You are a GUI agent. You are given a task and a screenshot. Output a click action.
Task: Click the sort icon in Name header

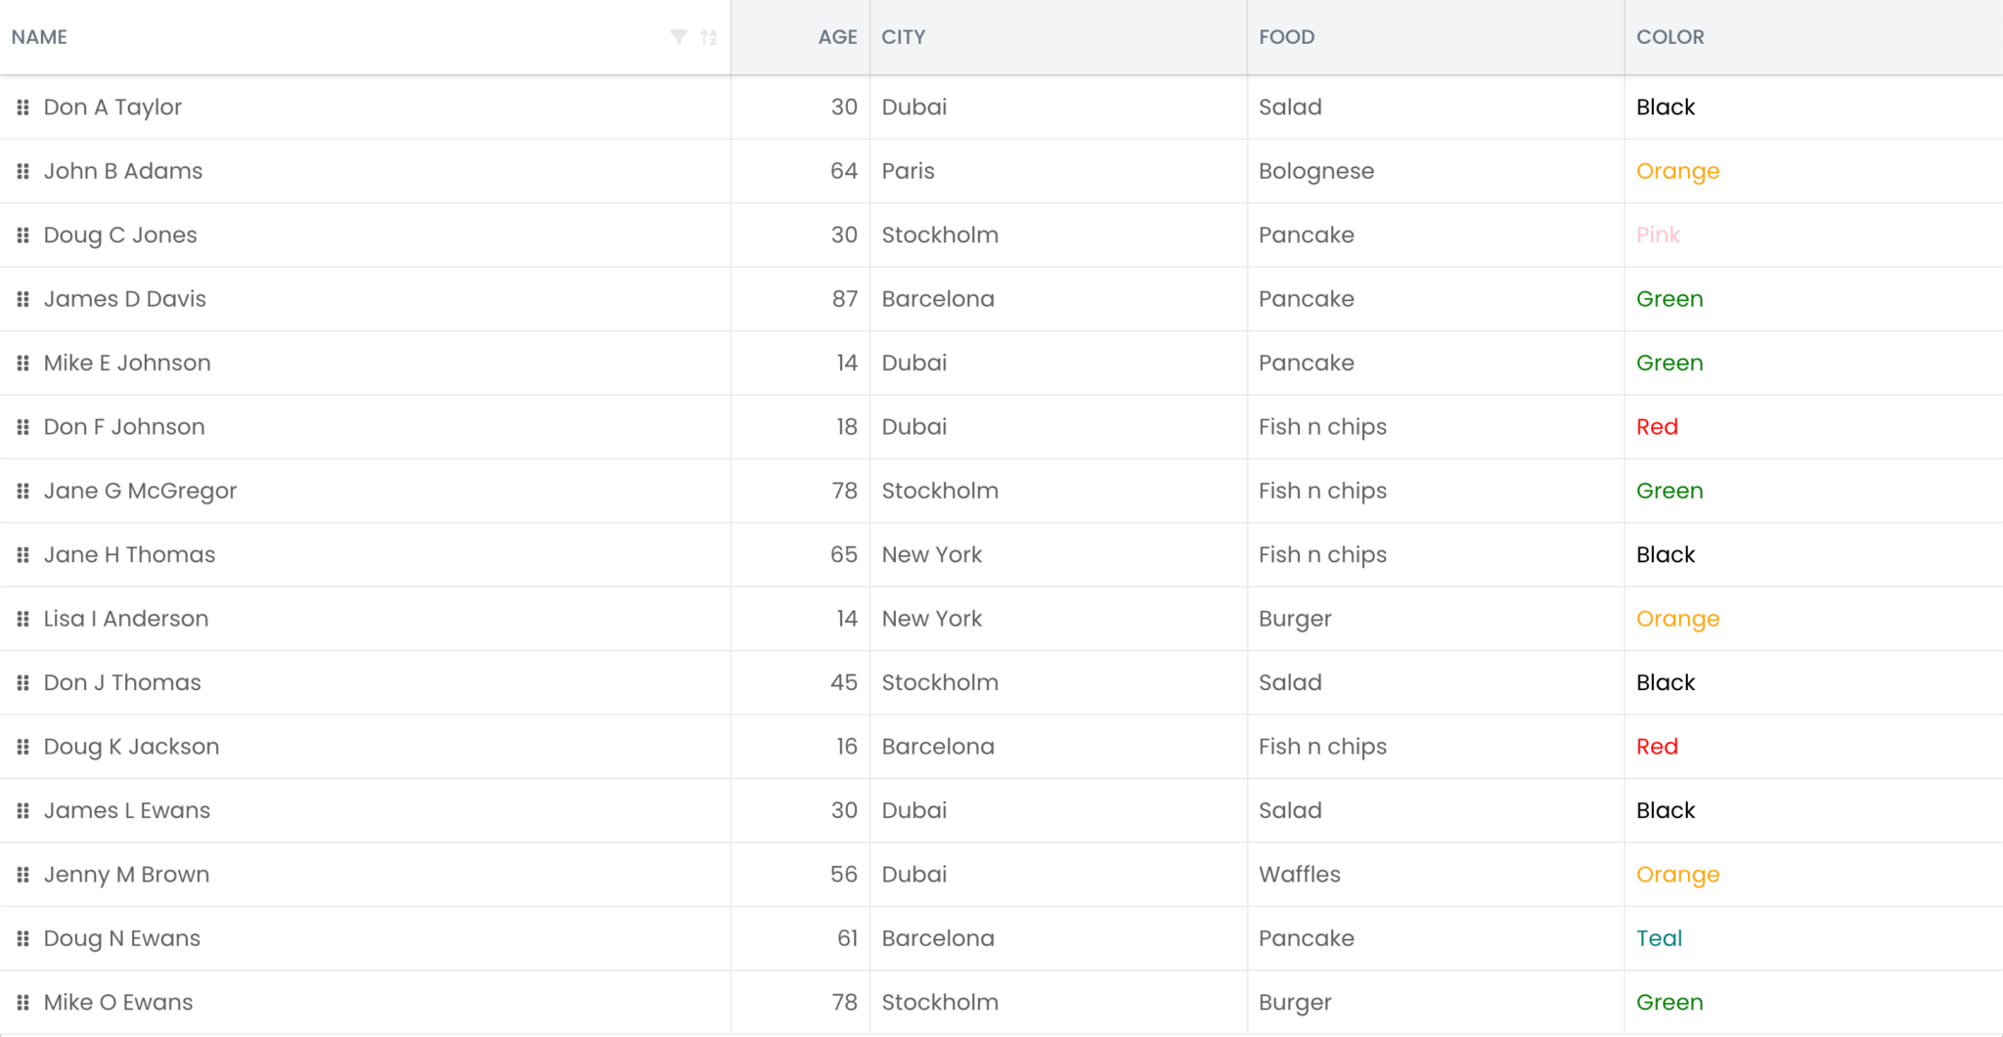709,37
